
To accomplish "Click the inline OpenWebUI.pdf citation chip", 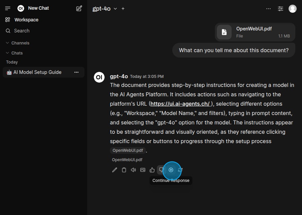I will coord(128,150).
